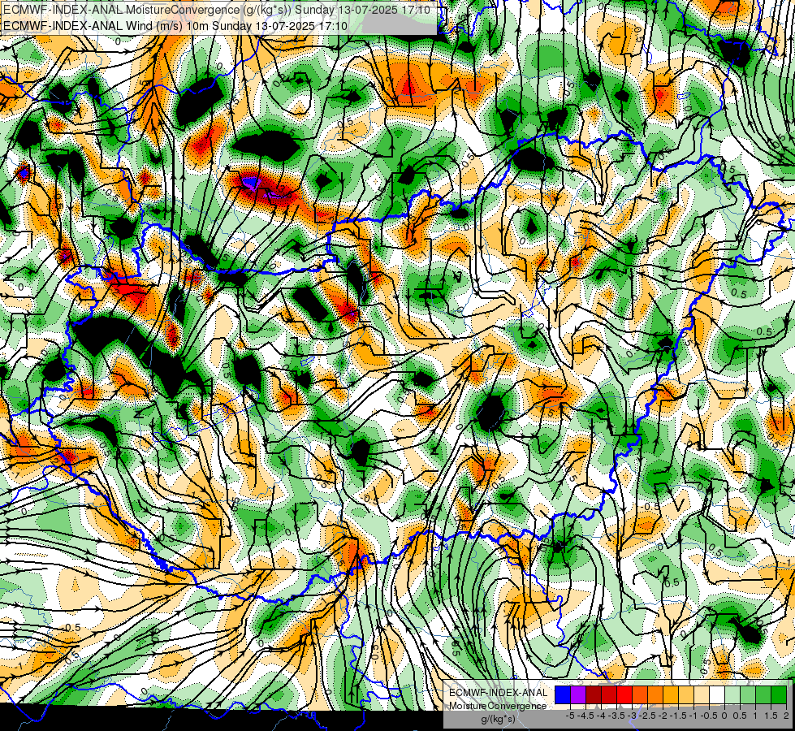The image size is (795, 731).
Task: Click the purple legend color swatch
Action: coord(578,695)
